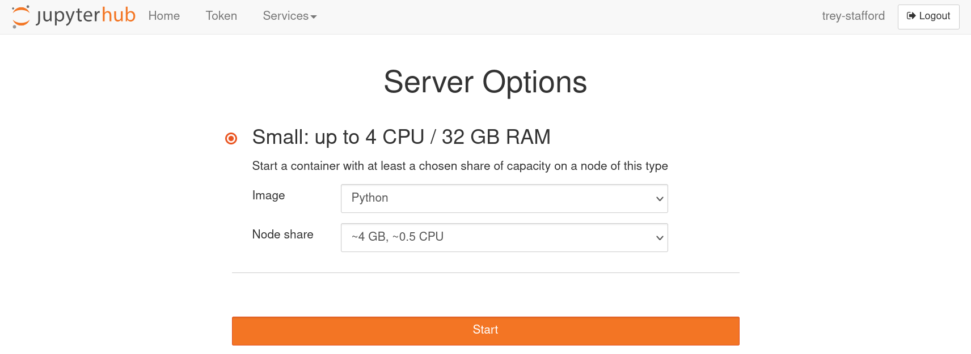Select the Small 4 CPU radio button
This screenshot has width=971, height=354.
(231, 138)
